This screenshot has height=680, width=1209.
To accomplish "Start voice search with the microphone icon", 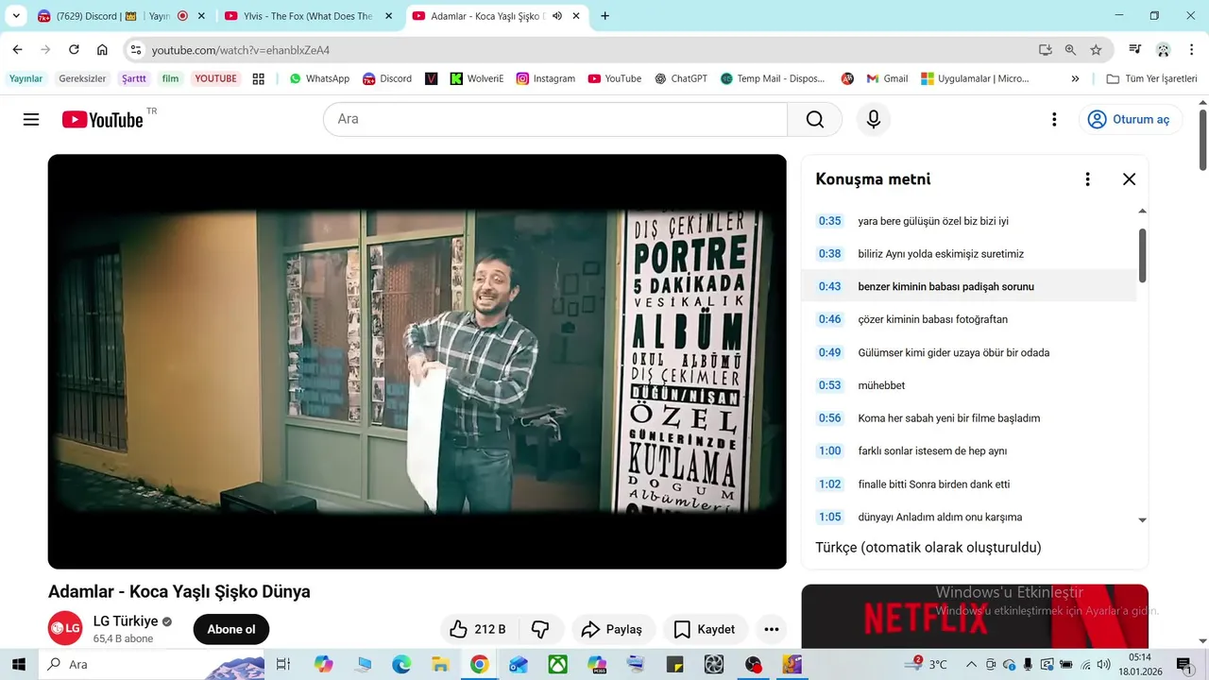I will (874, 119).
